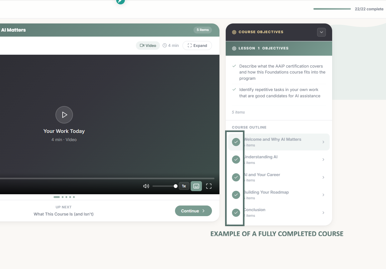Click the Video type badge

pos(148,45)
